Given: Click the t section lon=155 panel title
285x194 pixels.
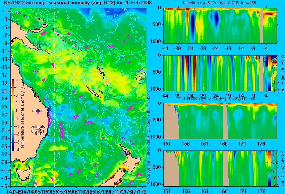Looking at the screenshot, I should tap(220, 3).
